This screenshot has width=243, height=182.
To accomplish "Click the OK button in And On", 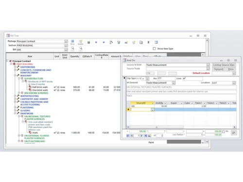I will (233, 132).
